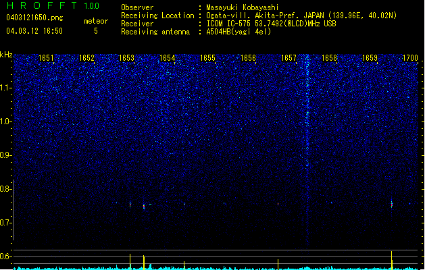The image size is (425, 270).
Task: Click the Observer name Masayuki Kobayashi
Action: coord(243,7)
